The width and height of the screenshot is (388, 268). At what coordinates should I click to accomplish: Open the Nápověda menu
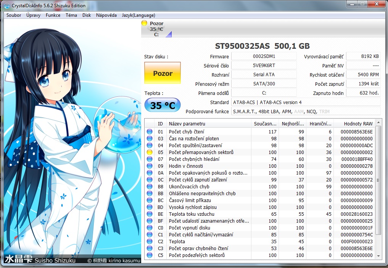click(106, 15)
